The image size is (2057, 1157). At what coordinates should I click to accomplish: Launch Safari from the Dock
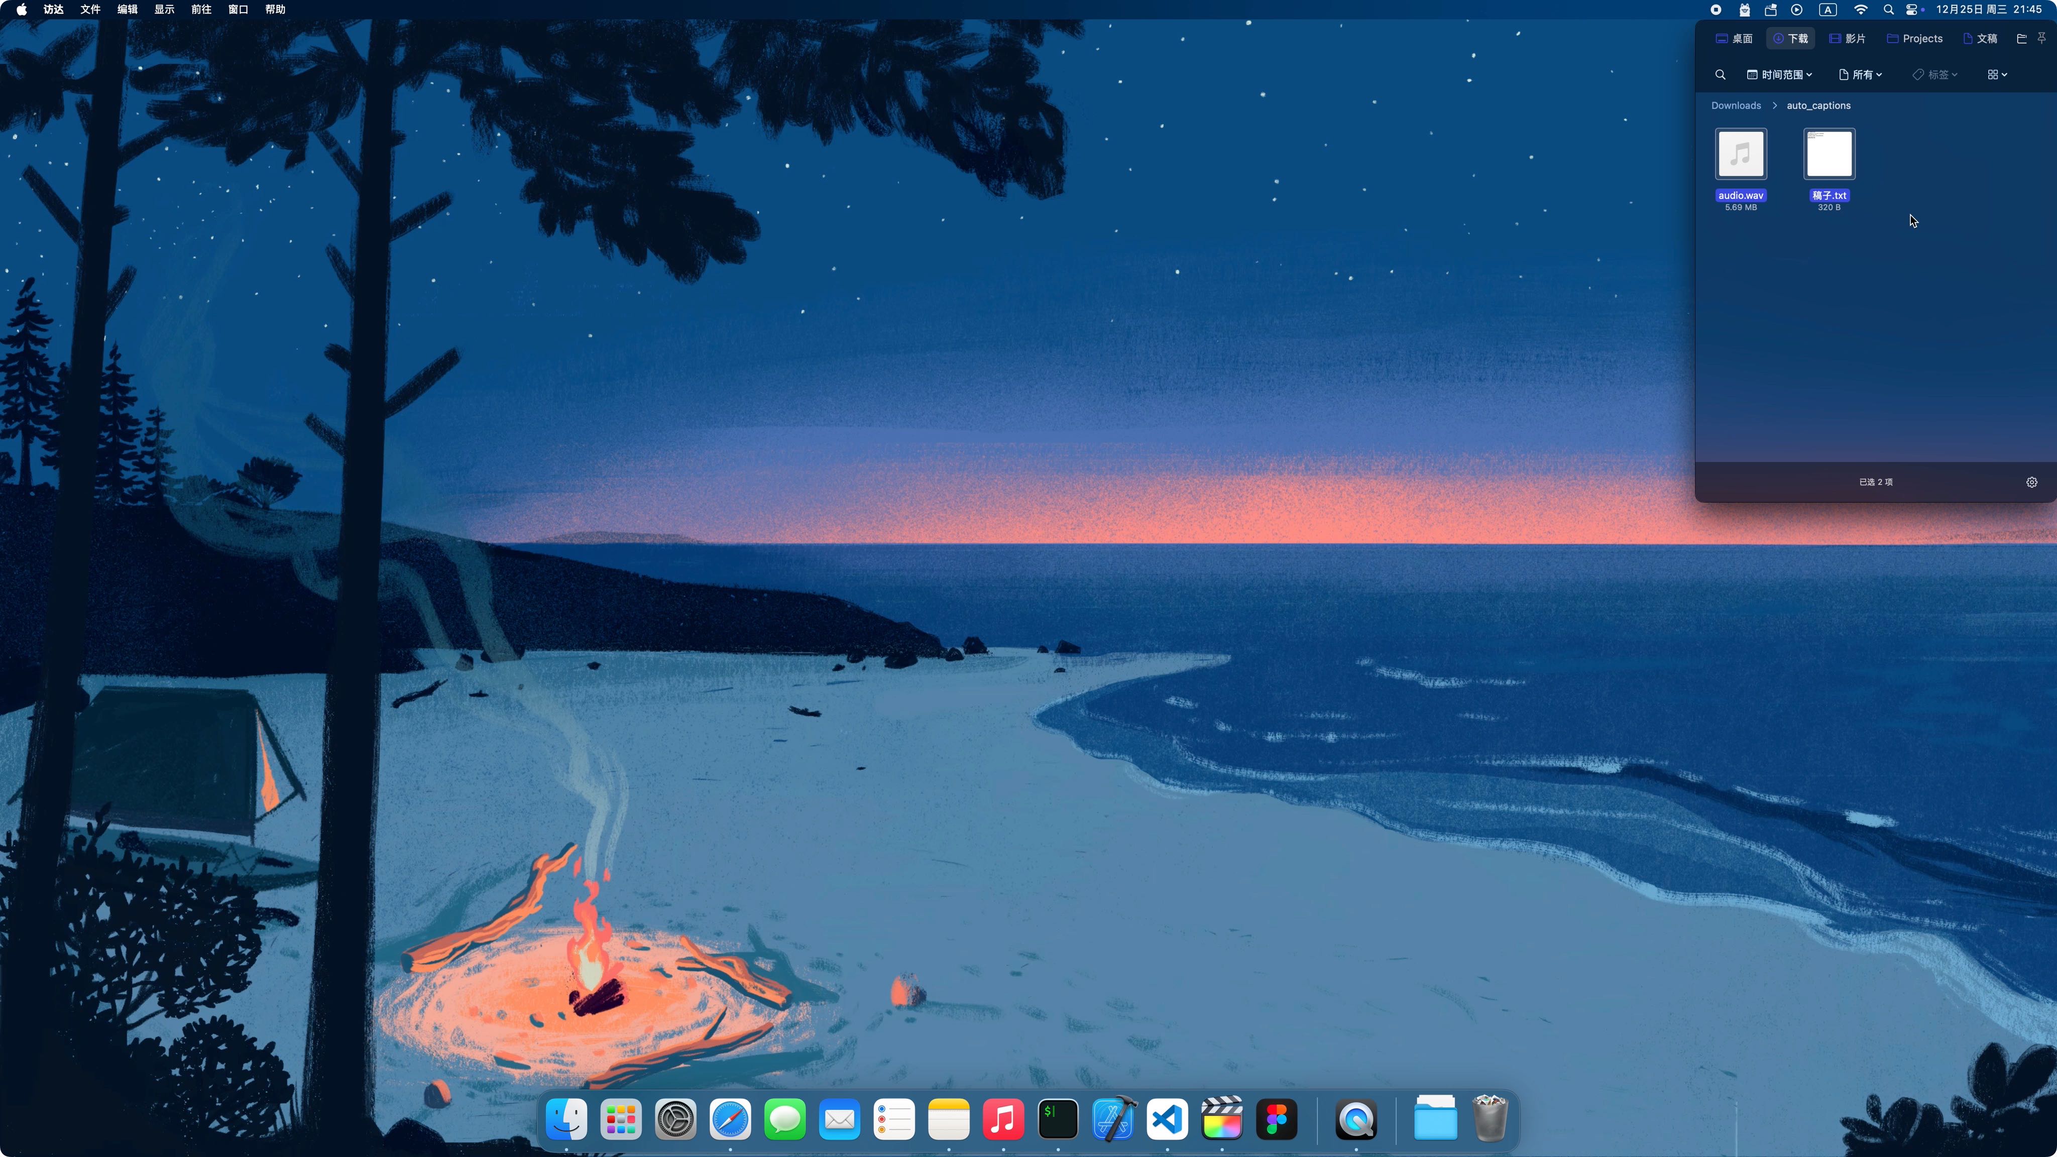[x=730, y=1119]
